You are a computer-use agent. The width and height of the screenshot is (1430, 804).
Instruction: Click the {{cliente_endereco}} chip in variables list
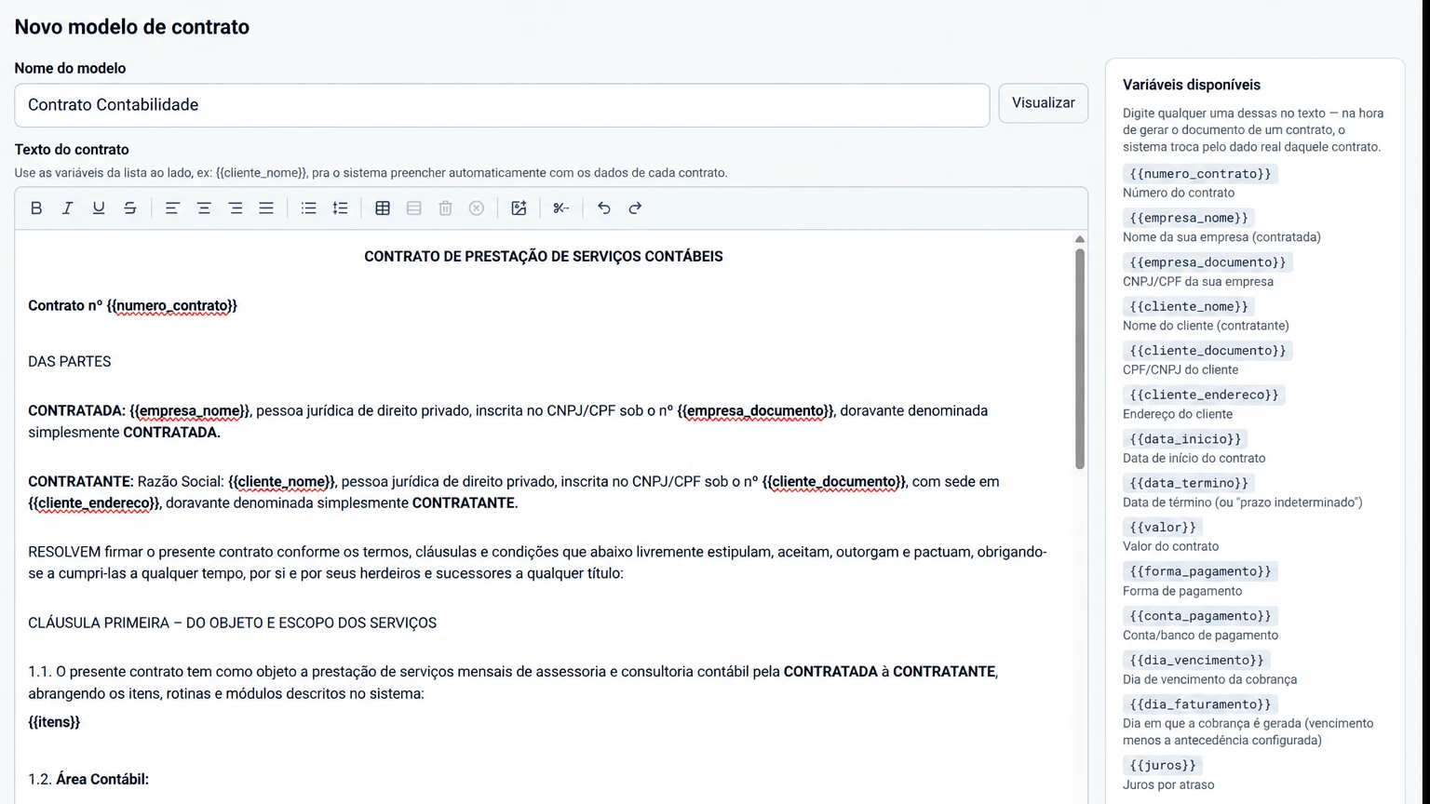pos(1204,395)
